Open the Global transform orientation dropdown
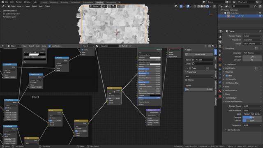 (95, 6)
